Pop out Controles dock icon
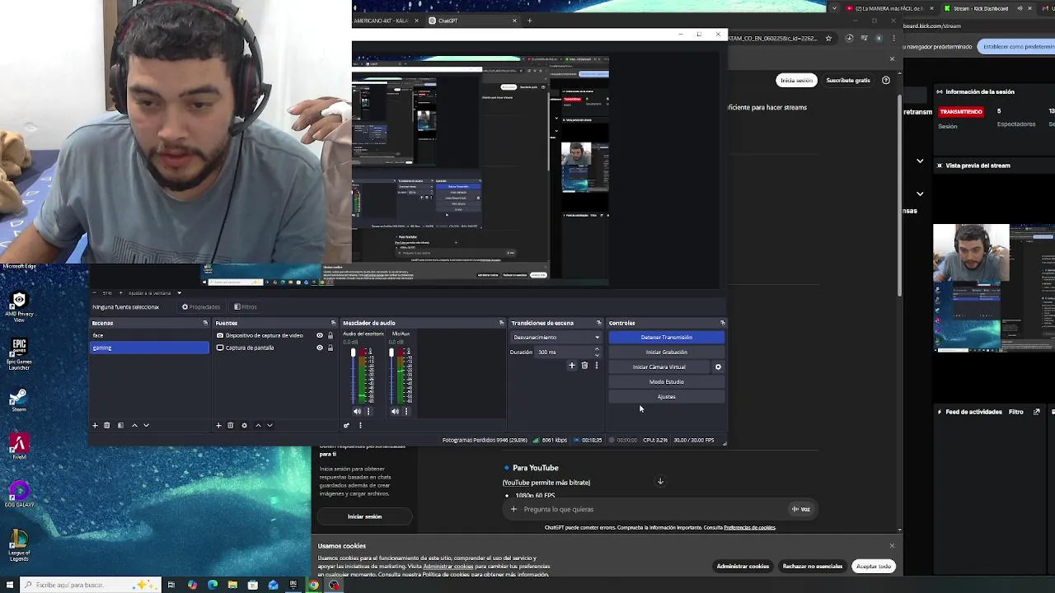This screenshot has height=593, width=1055. click(x=722, y=323)
